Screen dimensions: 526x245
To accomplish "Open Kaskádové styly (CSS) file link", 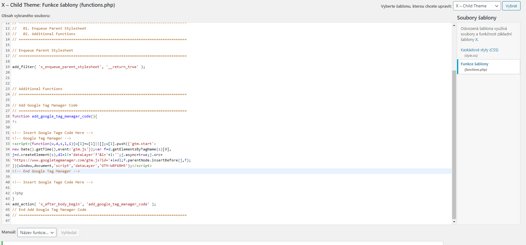I will pyautogui.click(x=479, y=50).
